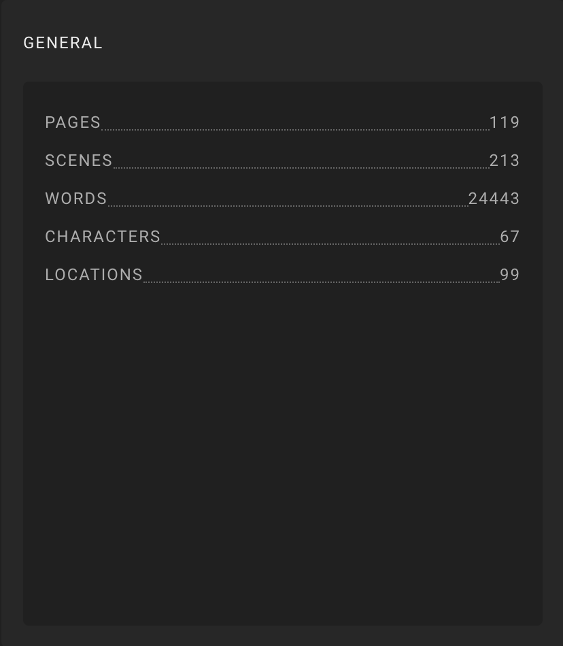The height and width of the screenshot is (646, 563).
Task: Select the WORDS statistic label
Action: point(76,199)
